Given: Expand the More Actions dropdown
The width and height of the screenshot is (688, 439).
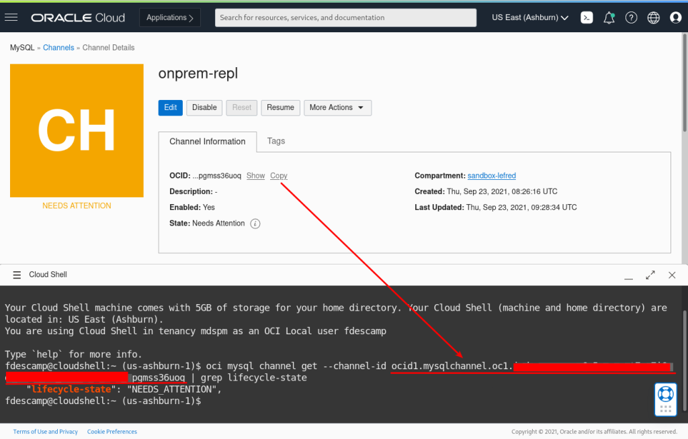Looking at the screenshot, I should (337, 108).
